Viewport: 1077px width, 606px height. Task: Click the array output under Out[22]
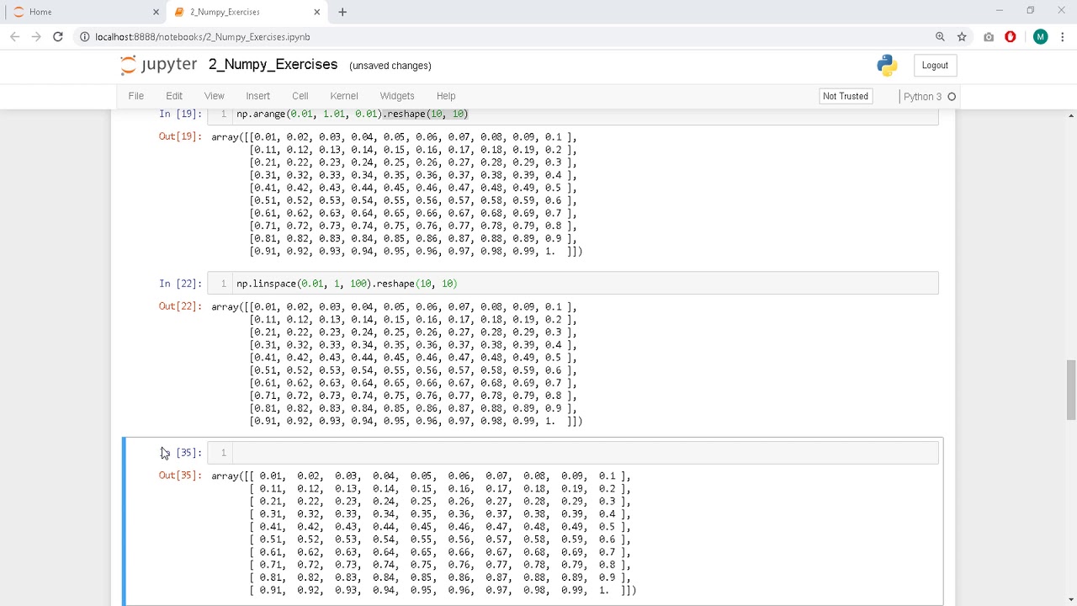click(396, 364)
